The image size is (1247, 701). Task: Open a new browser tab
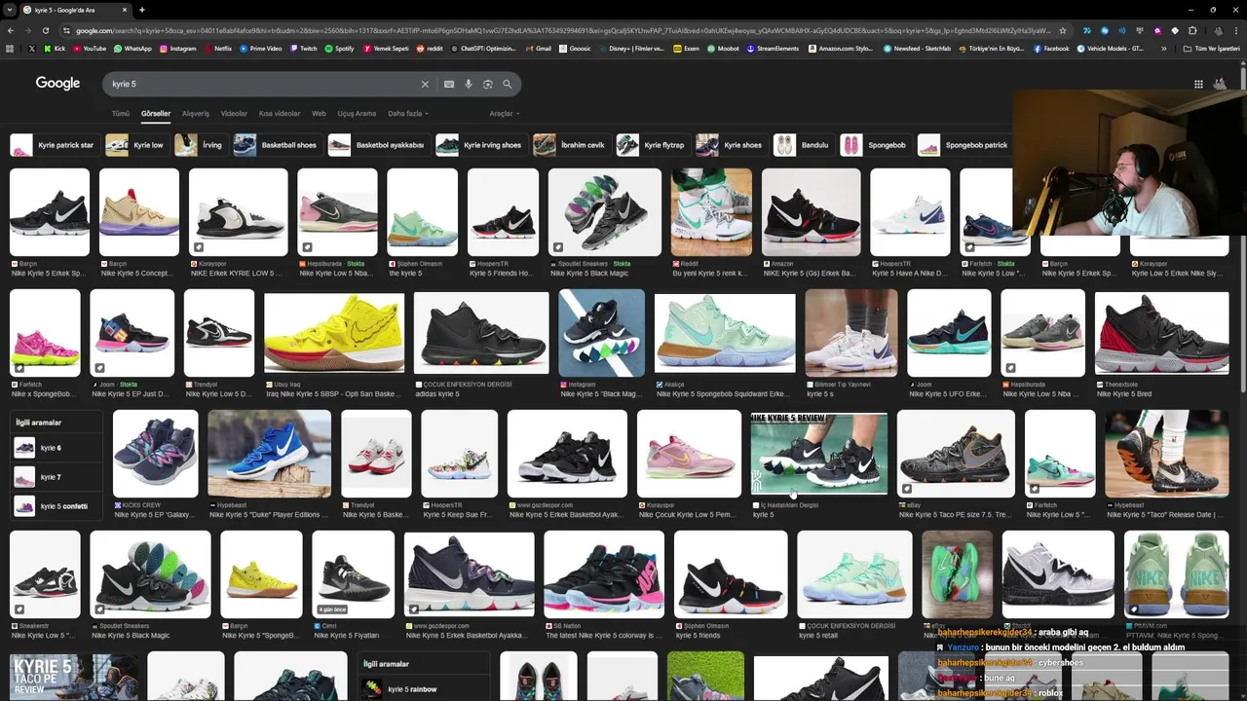pos(141,10)
